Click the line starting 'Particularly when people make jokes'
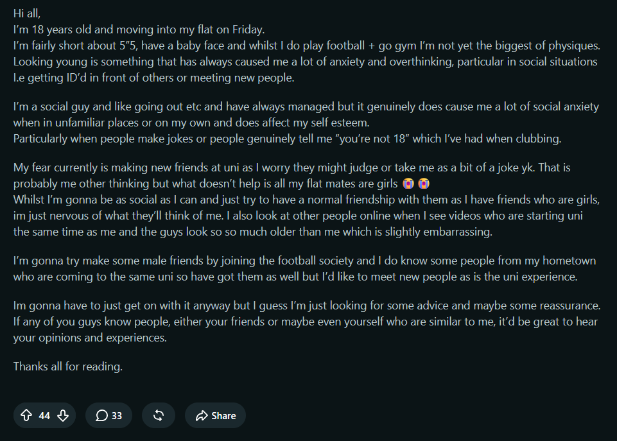Viewport: 617px width, 441px height. pyautogui.click(x=287, y=139)
